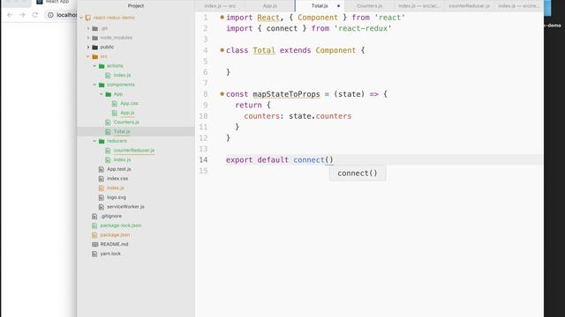Collapse the react-redux-demo project root
Viewport: 565px width, 317px height.
[x=81, y=18]
